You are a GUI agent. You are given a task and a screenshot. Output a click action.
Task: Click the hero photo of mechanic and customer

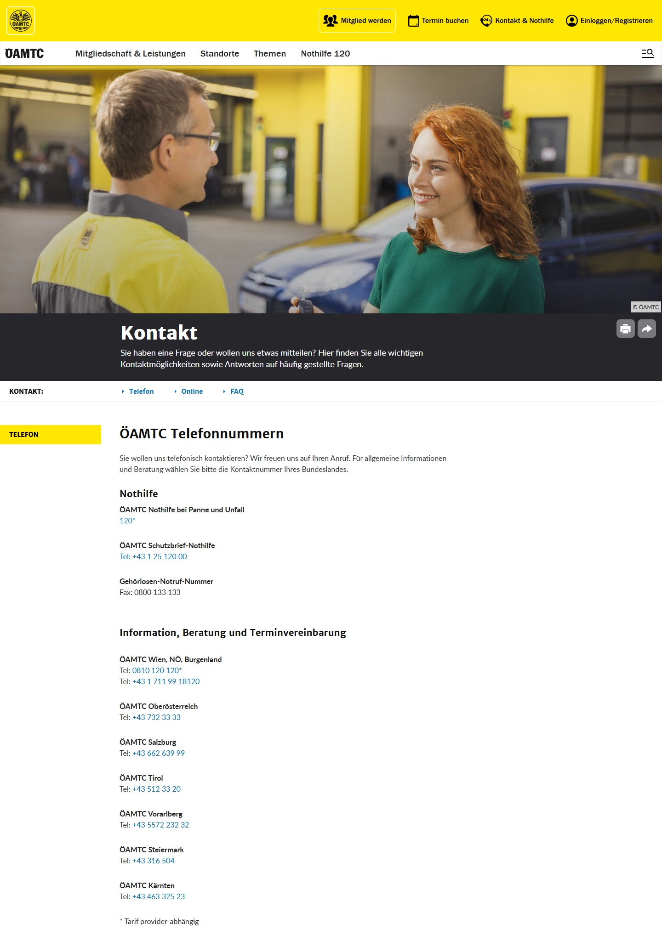[x=331, y=189]
